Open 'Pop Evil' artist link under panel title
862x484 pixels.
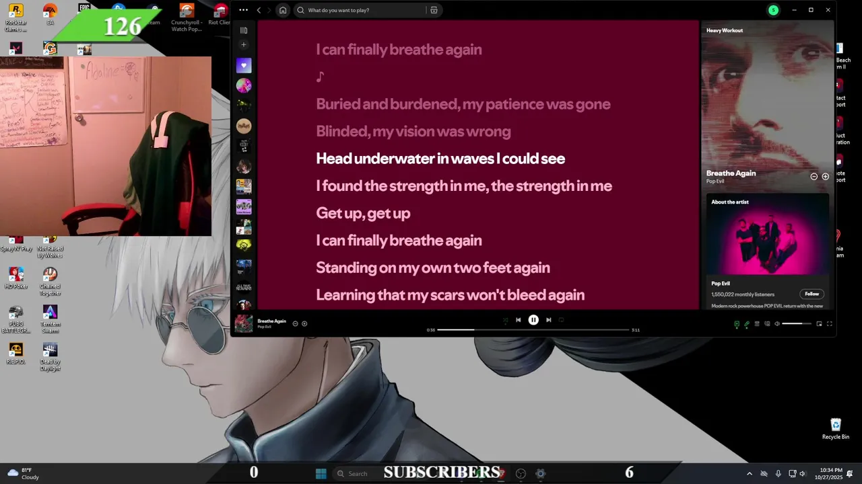point(715,182)
